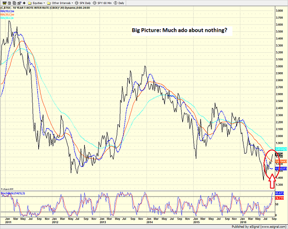Select the Stochastic(14,1,3) study label
Viewport: 288px width, 229px height.
tap(13, 193)
